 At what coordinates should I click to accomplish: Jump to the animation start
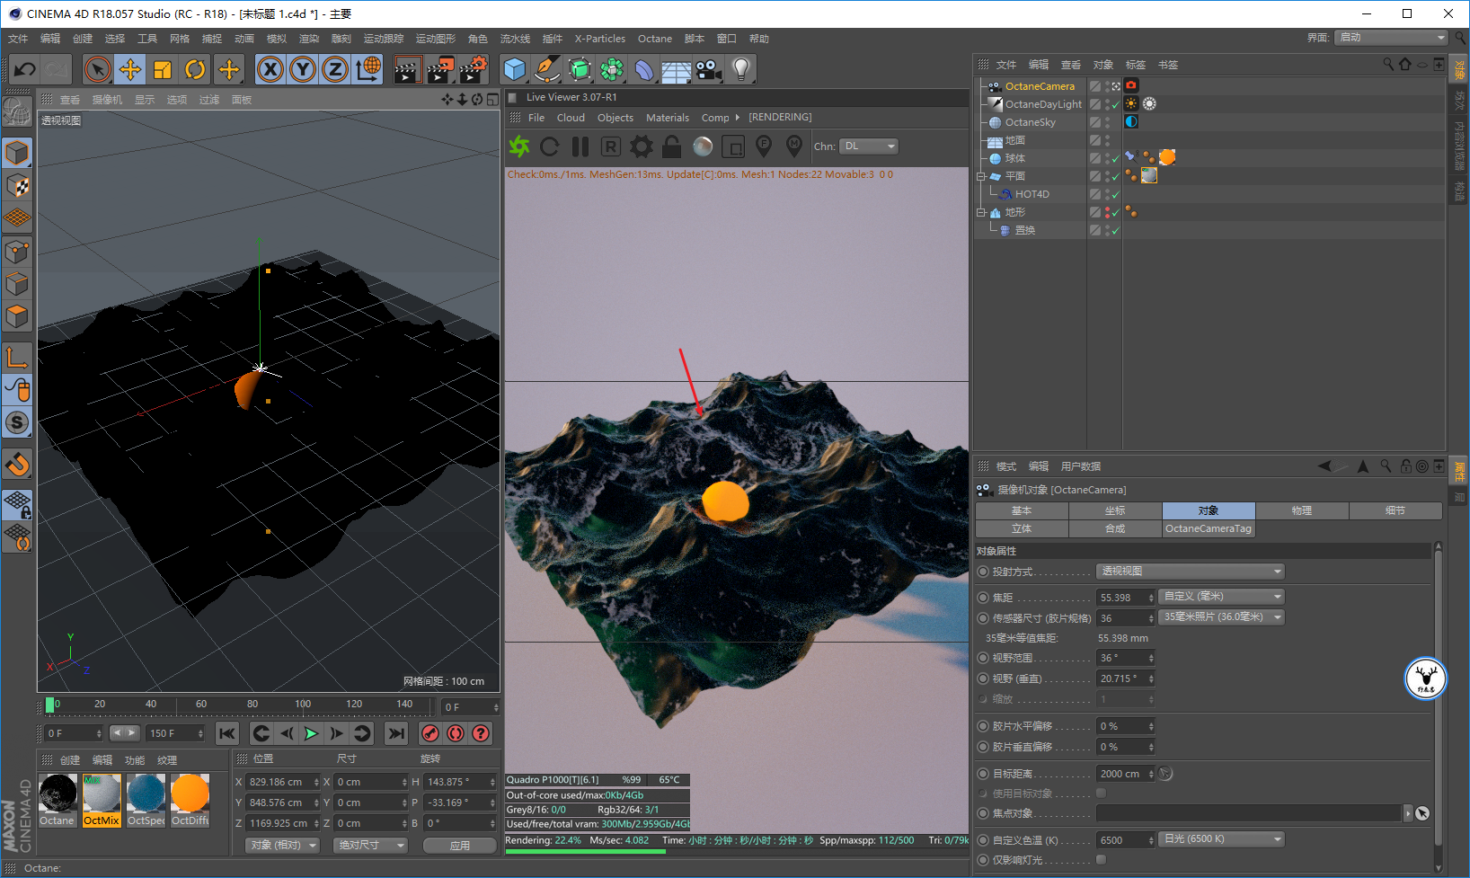coord(227,733)
